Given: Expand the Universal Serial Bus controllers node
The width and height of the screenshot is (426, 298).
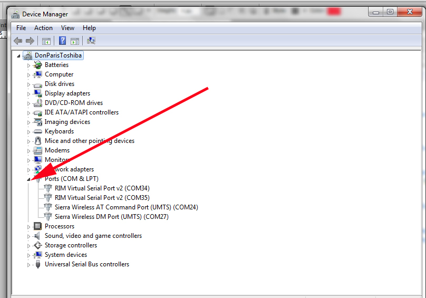Looking at the screenshot, I should pyautogui.click(x=29, y=264).
